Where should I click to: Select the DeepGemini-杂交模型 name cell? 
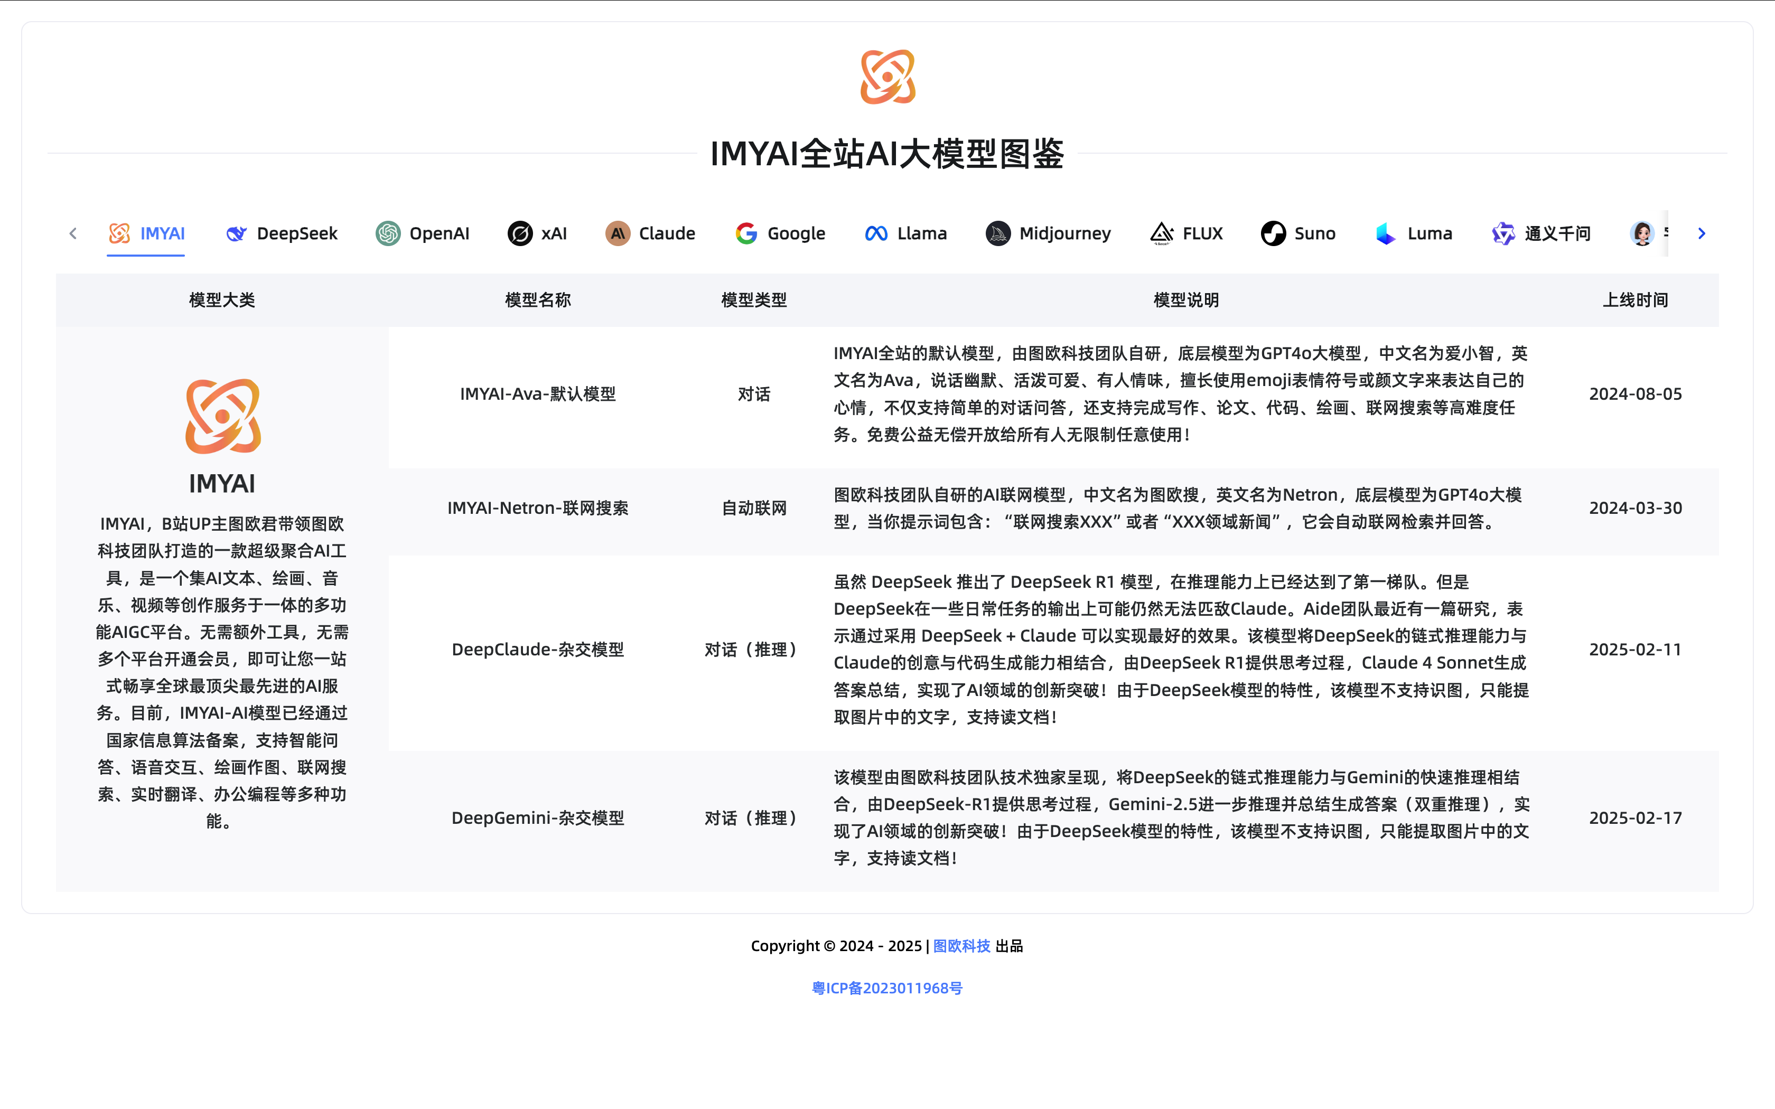click(538, 818)
